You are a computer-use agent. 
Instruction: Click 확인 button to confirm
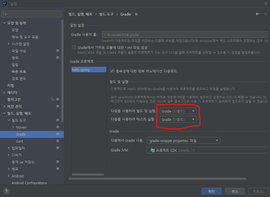(212, 191)
